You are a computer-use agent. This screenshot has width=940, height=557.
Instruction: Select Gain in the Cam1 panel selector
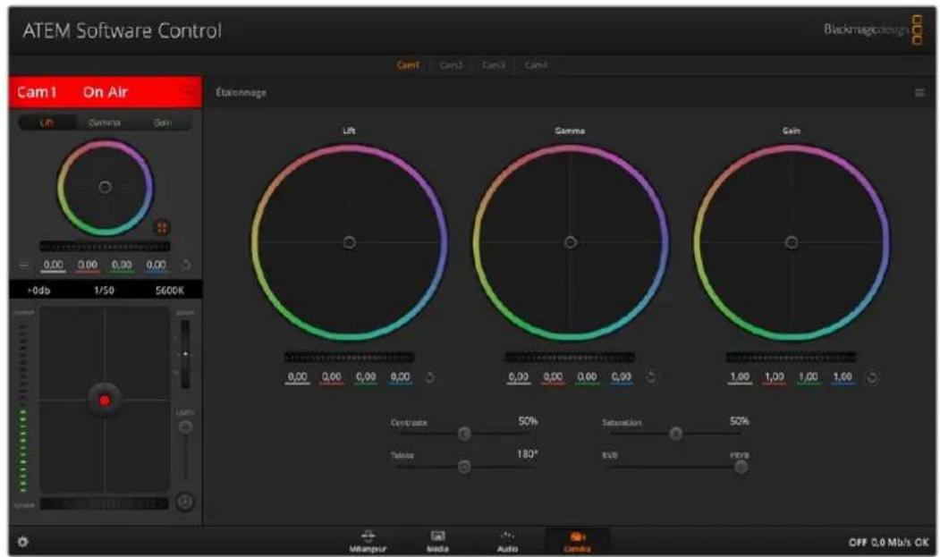[x=163, y=122]
